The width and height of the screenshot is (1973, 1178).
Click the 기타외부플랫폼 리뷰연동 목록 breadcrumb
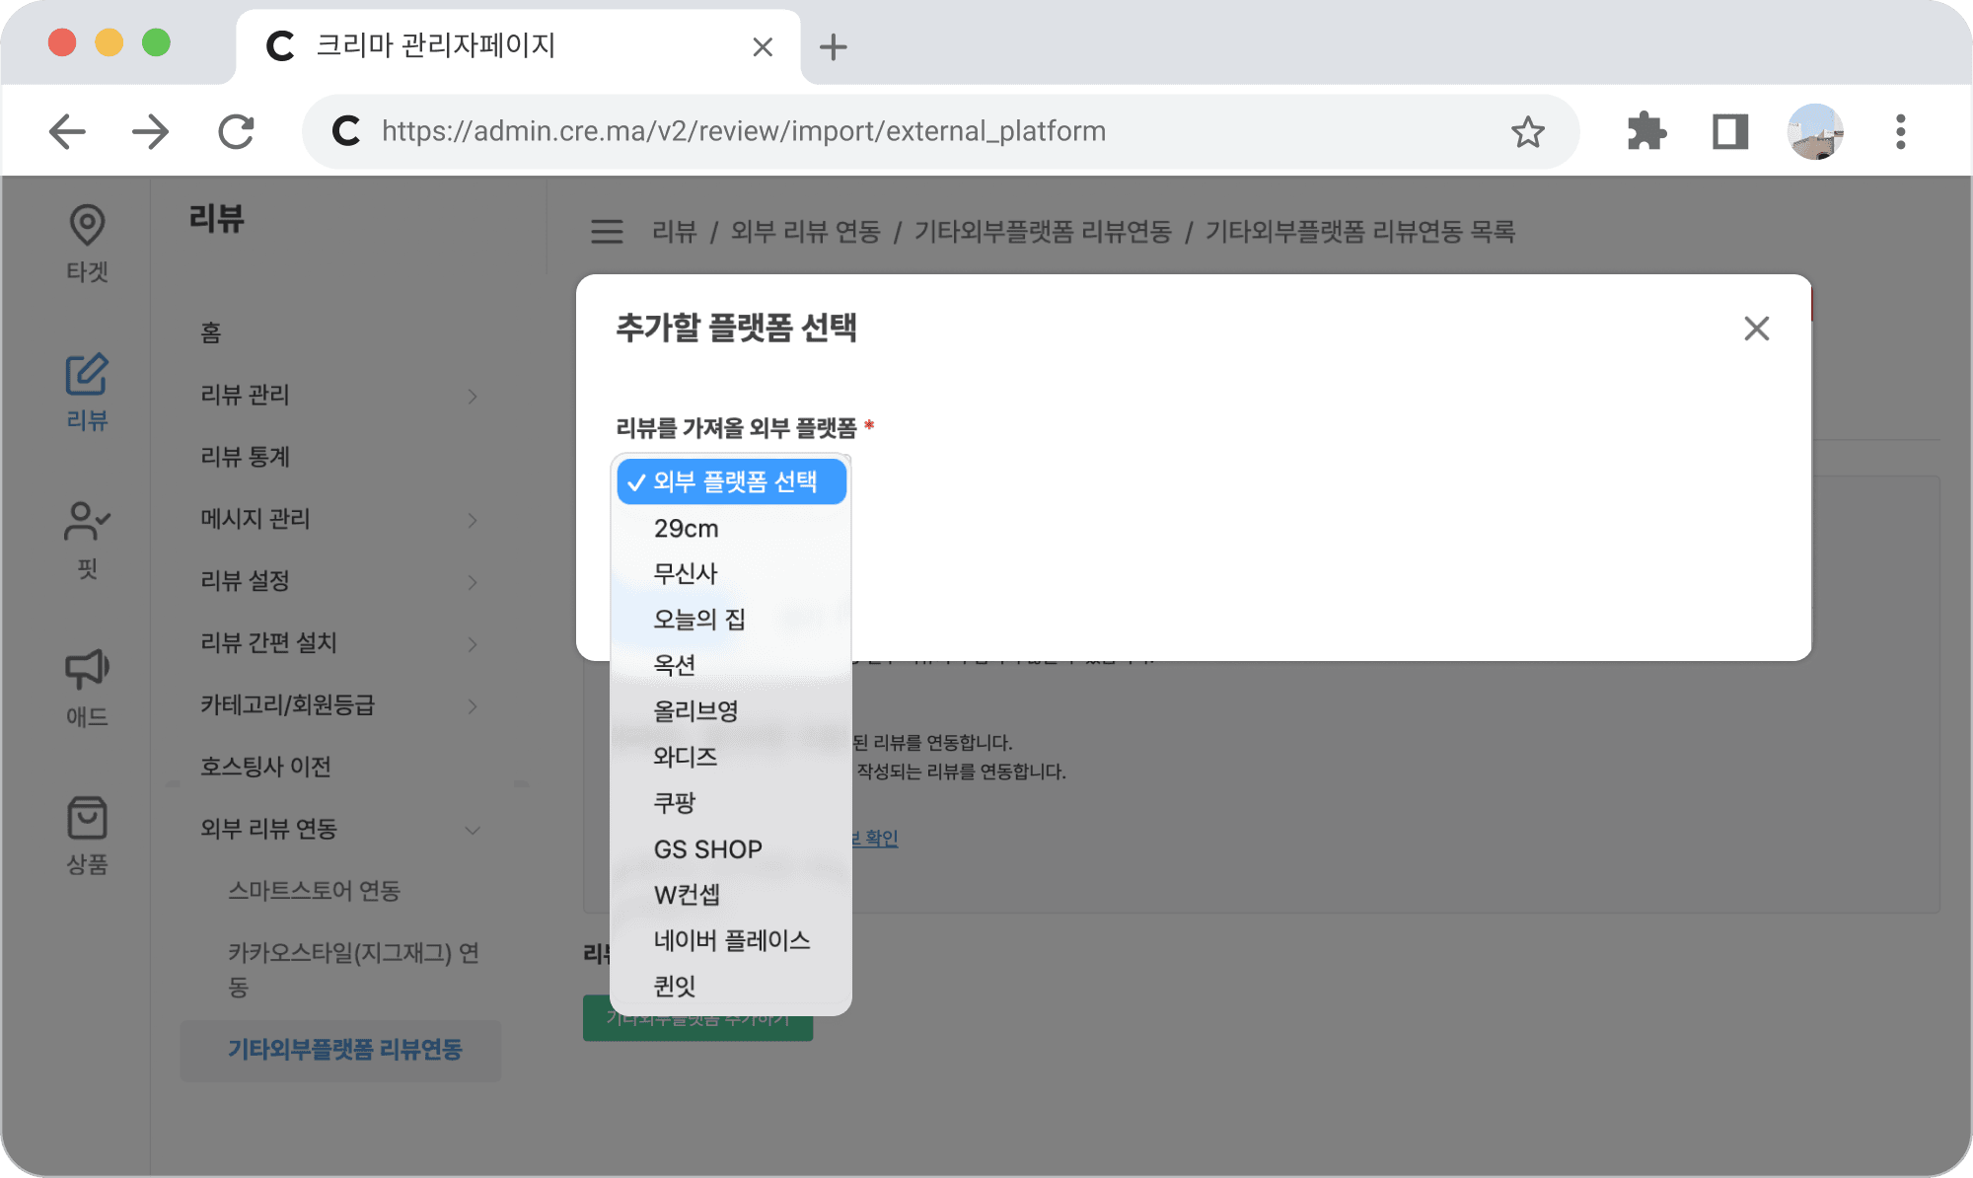tap(1360, 232)
